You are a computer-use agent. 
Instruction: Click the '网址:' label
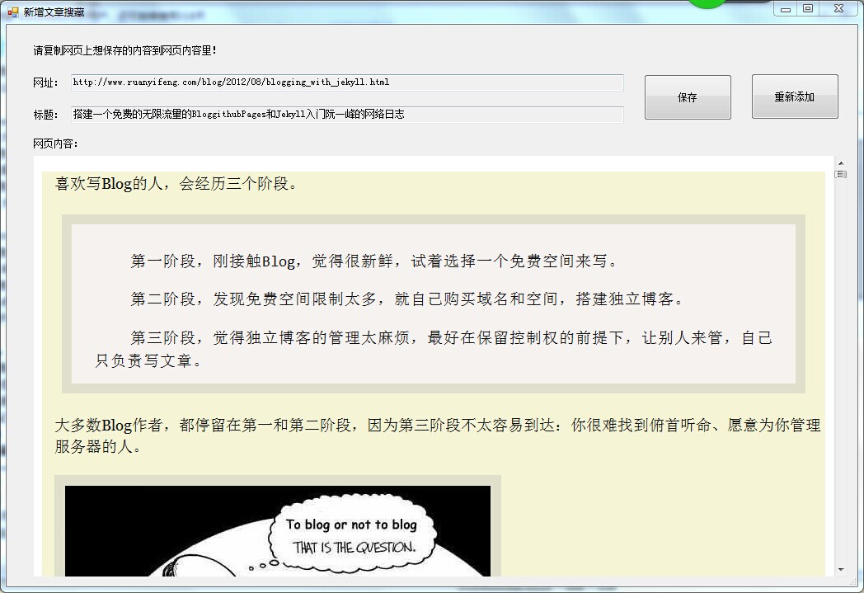point(45,82)
